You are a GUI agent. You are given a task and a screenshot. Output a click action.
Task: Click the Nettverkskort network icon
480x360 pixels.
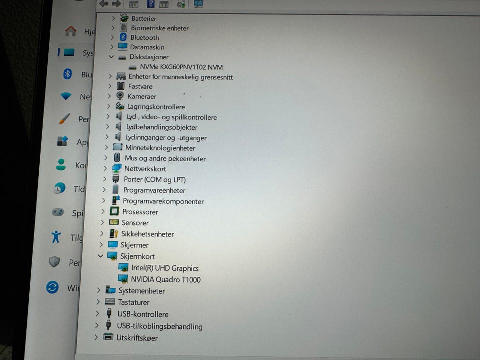116,168
